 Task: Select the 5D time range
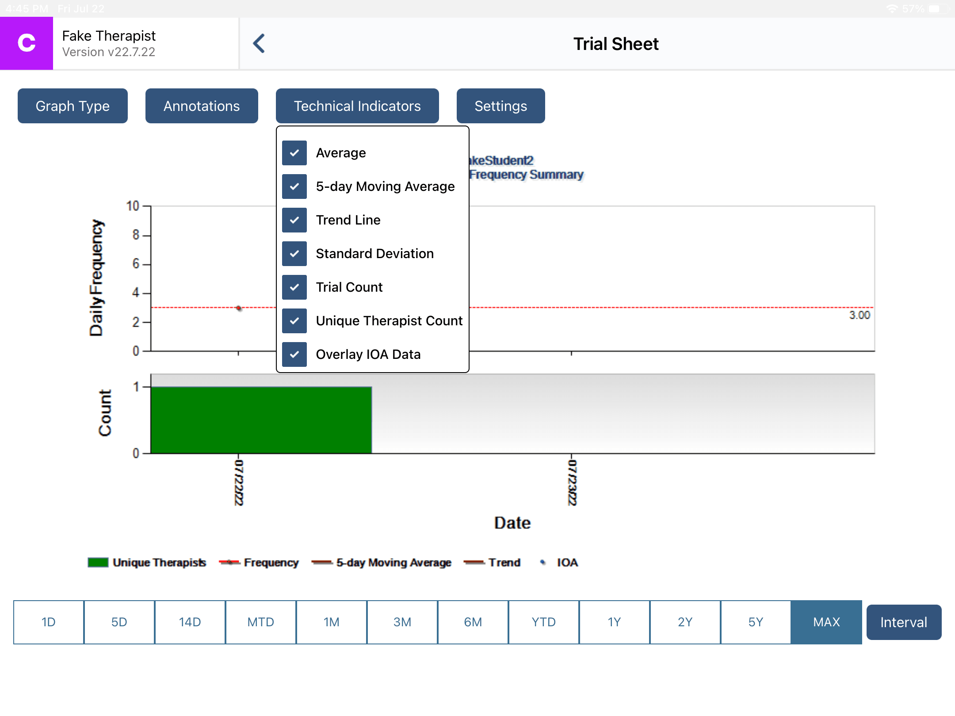click(119, 622)
